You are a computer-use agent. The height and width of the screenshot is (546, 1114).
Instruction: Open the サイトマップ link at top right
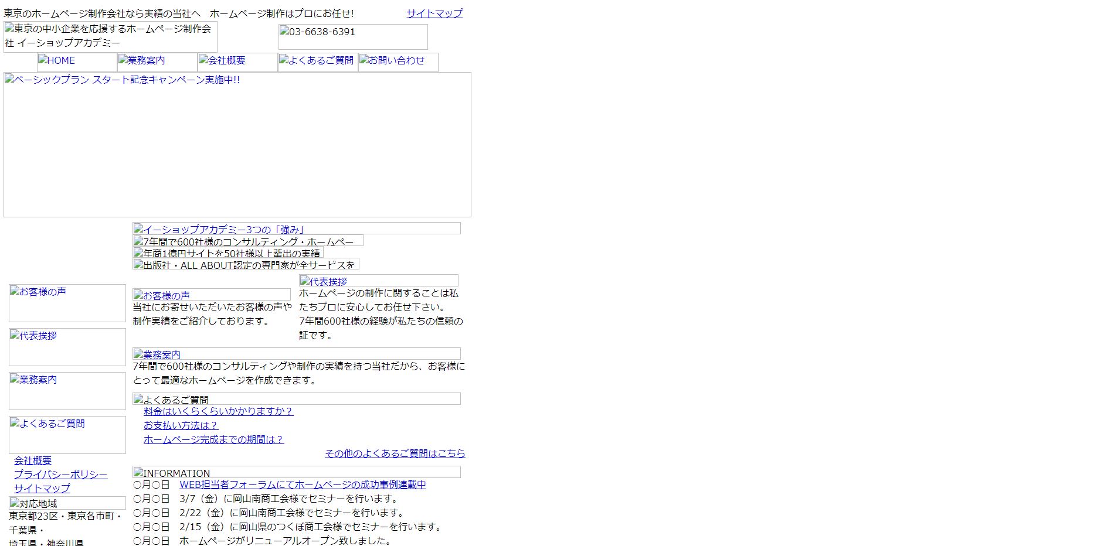coord(434,13)
